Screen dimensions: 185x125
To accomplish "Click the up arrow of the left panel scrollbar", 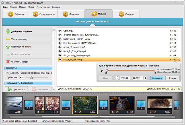I will click(x=54, y=29).
